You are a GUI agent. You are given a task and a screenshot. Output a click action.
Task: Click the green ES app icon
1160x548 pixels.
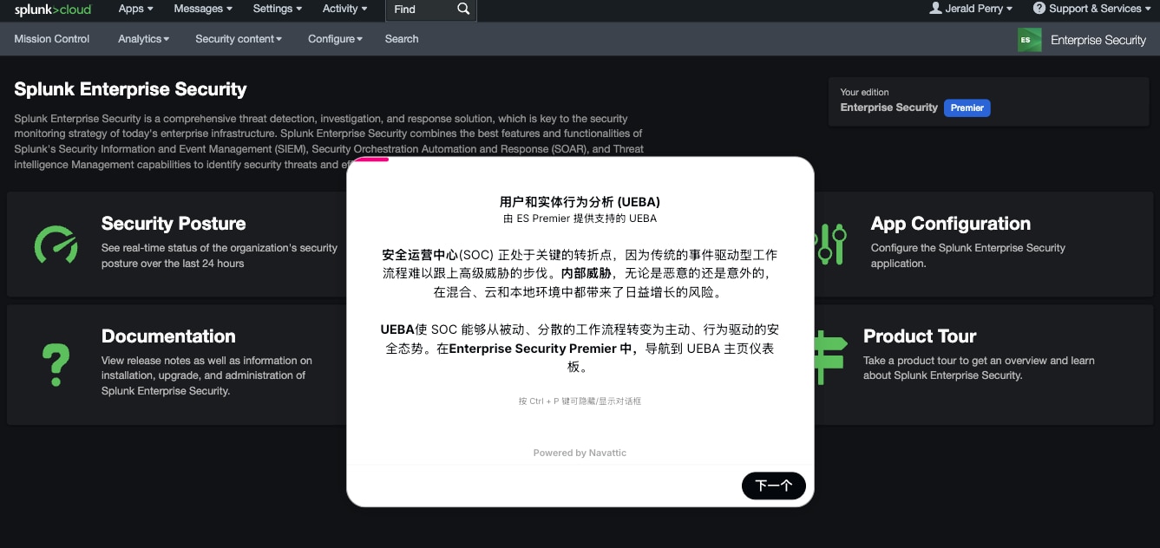click(1029, 40)
